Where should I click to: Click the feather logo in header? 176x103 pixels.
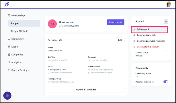(x=7, y=4)
